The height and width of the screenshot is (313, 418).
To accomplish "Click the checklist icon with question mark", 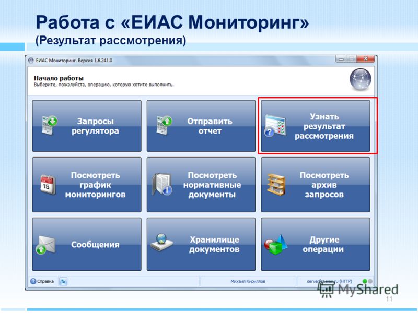I will point(275,126).
